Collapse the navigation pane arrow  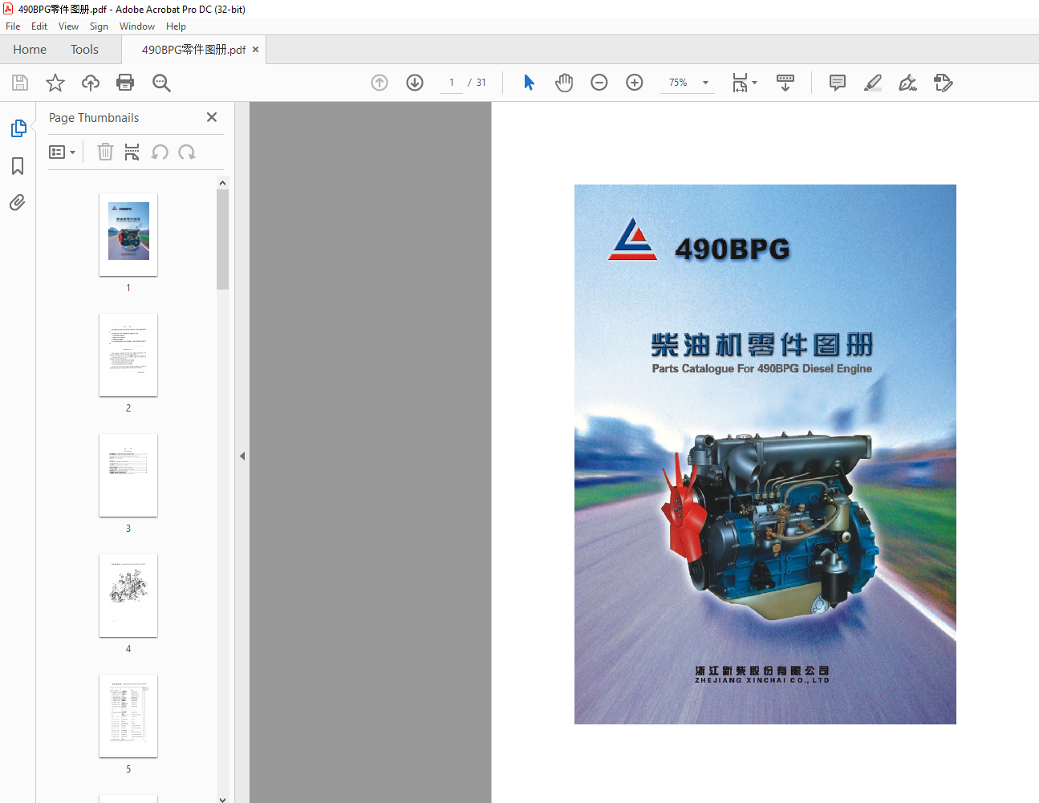[242, 456]
